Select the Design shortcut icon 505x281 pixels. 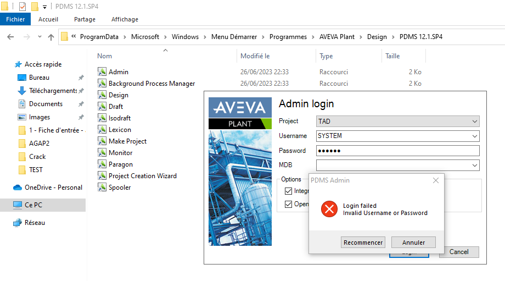102,95
